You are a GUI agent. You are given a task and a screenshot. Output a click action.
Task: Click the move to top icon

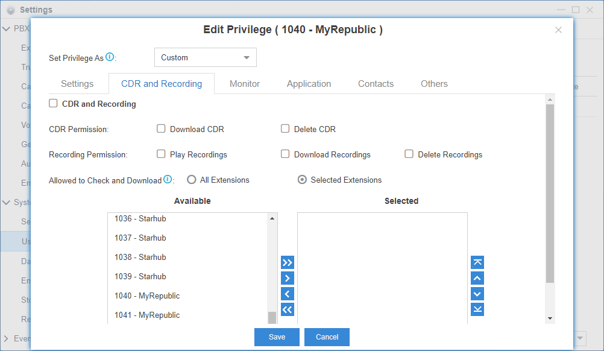point(477,262)
